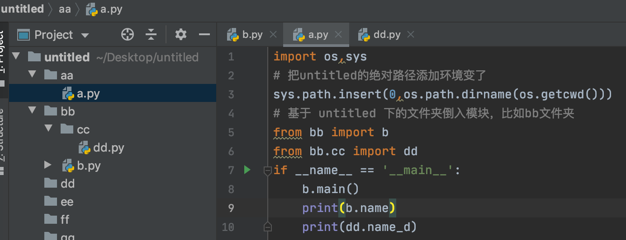Click aa in the breadcrumb bar
This screenshot has width=626, height=240.
[65, 9]
